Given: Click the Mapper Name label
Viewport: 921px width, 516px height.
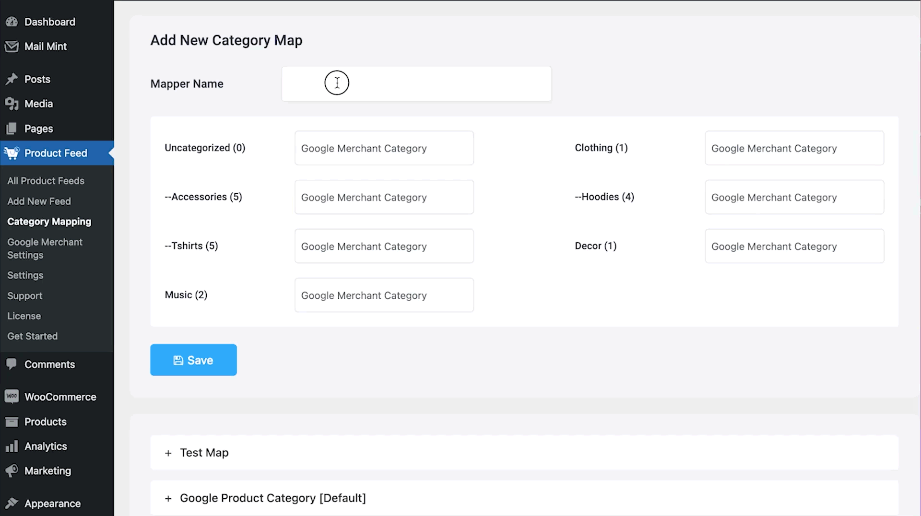Looking at the screenshot, I should (x=187, y=84).
